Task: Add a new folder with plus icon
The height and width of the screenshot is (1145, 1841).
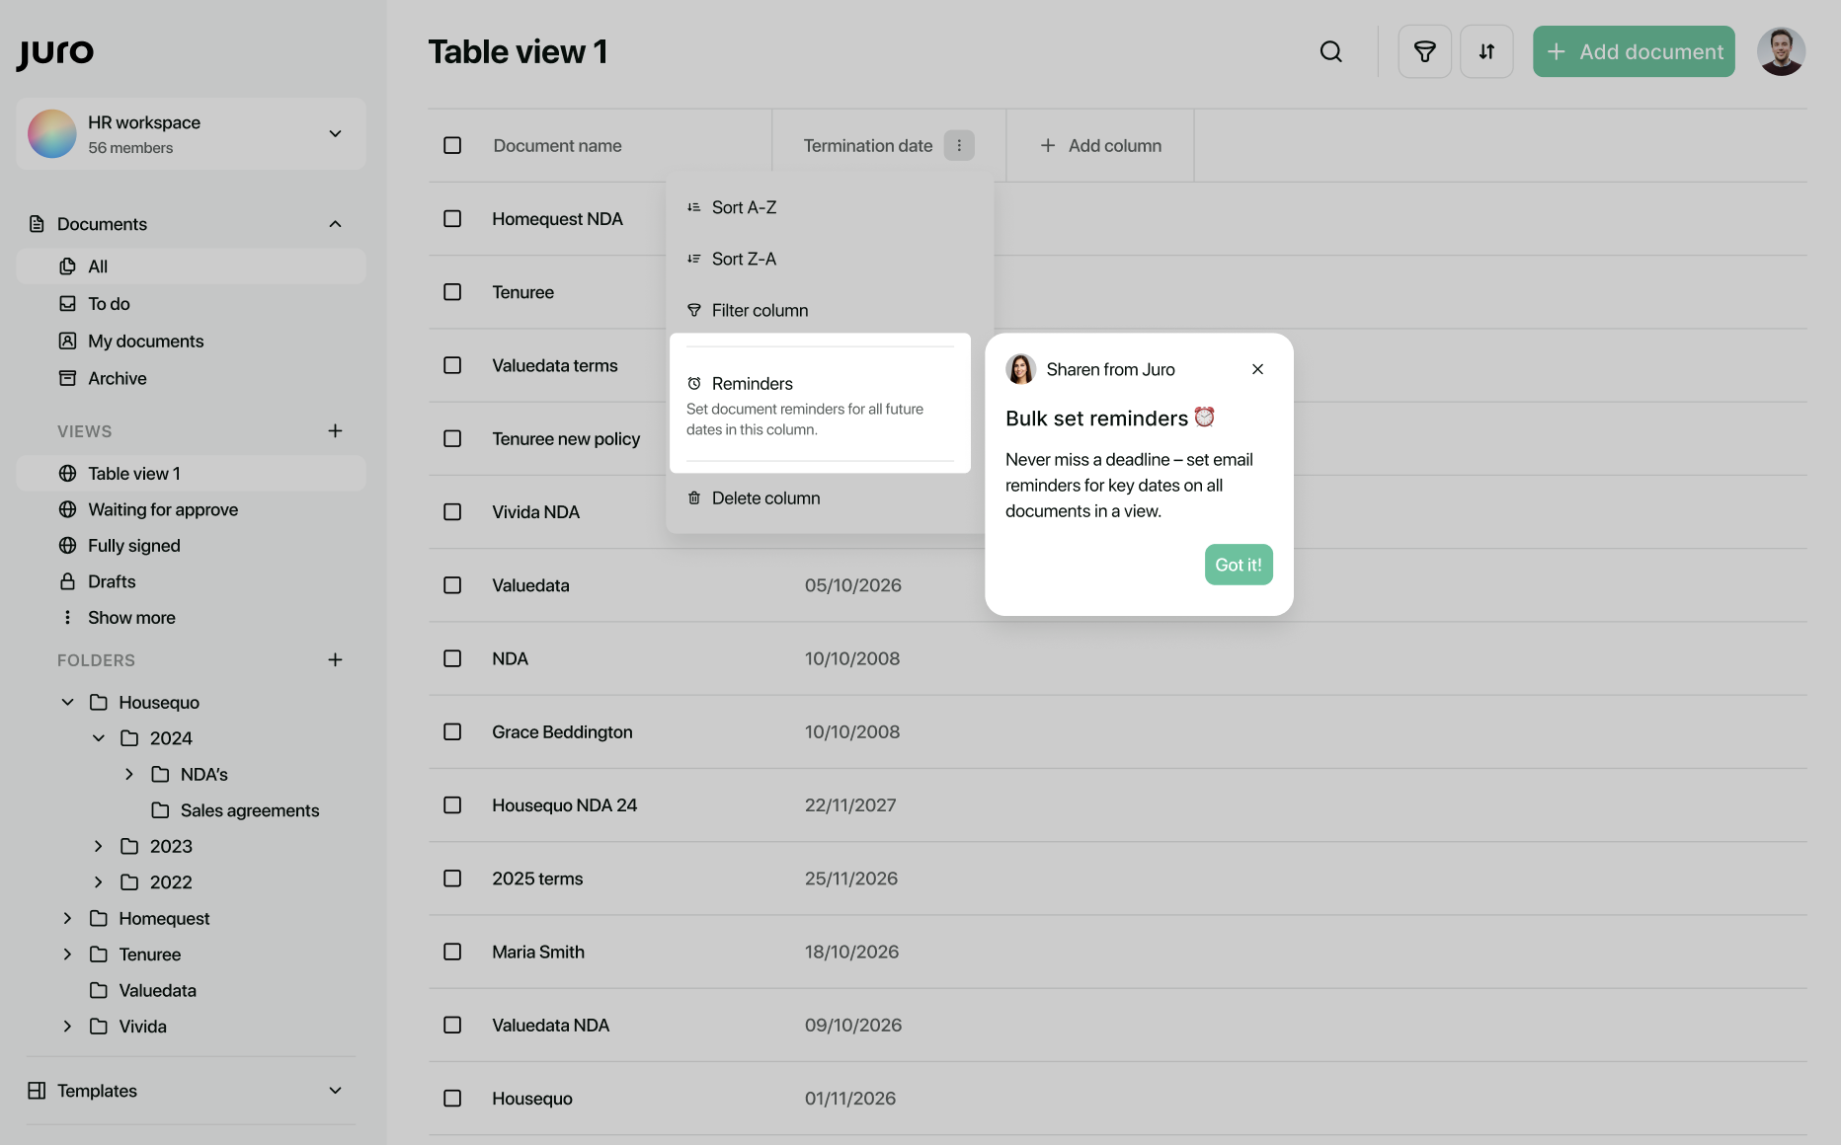Action: (x=335, y=660)
